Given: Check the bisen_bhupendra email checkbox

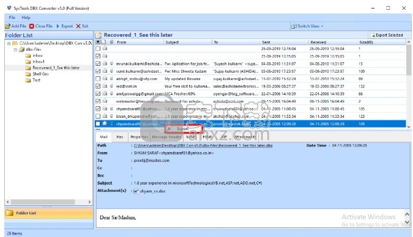Looking at the screenshot, I should 98,116.
